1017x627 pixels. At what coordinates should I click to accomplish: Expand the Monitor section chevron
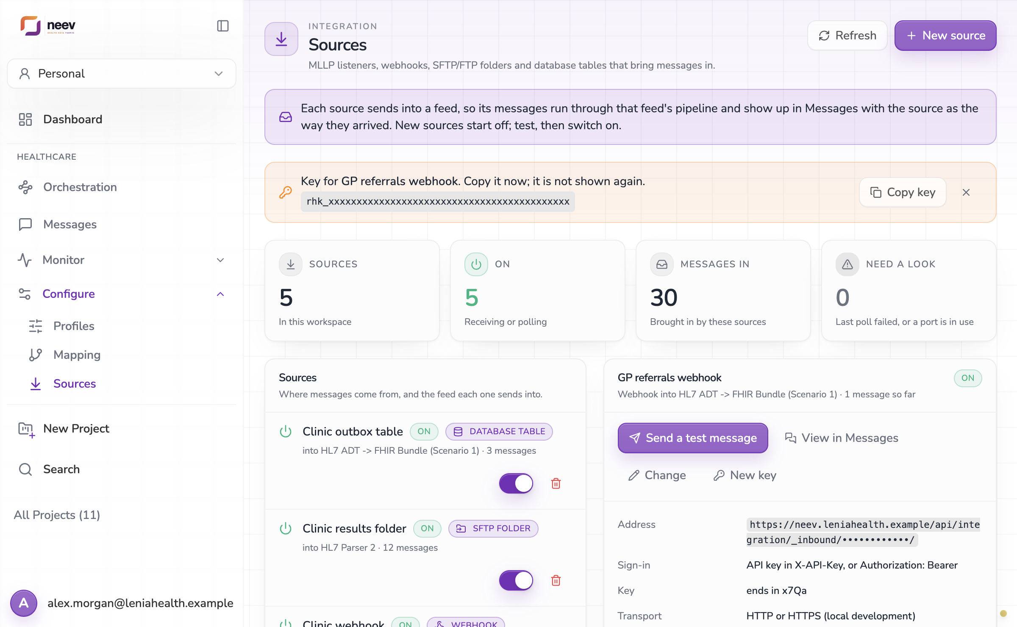[220, 260]
